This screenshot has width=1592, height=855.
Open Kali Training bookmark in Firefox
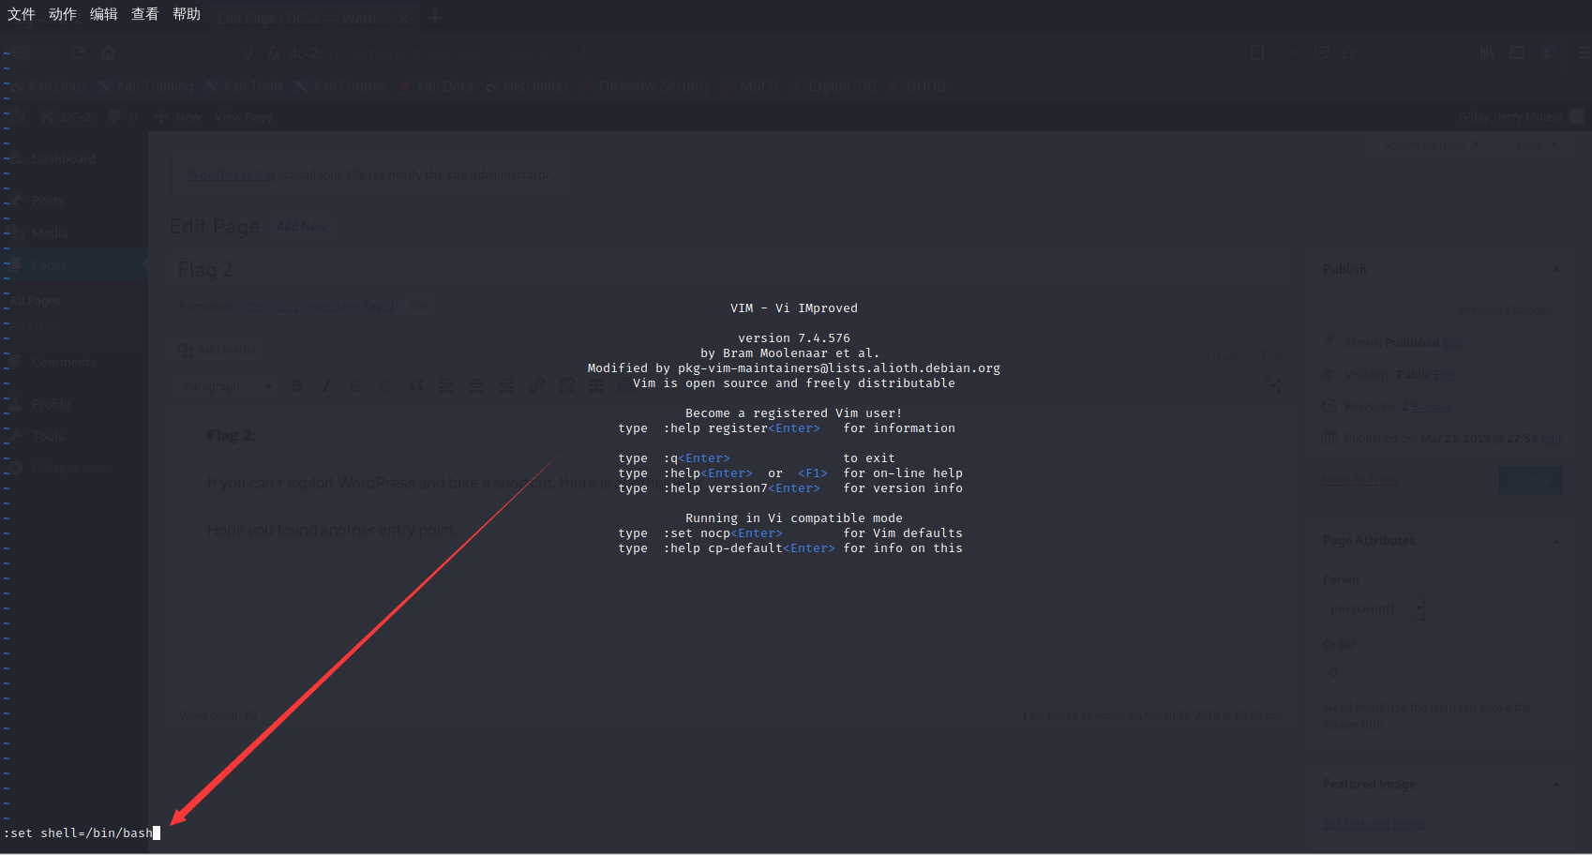coord(146,86)
